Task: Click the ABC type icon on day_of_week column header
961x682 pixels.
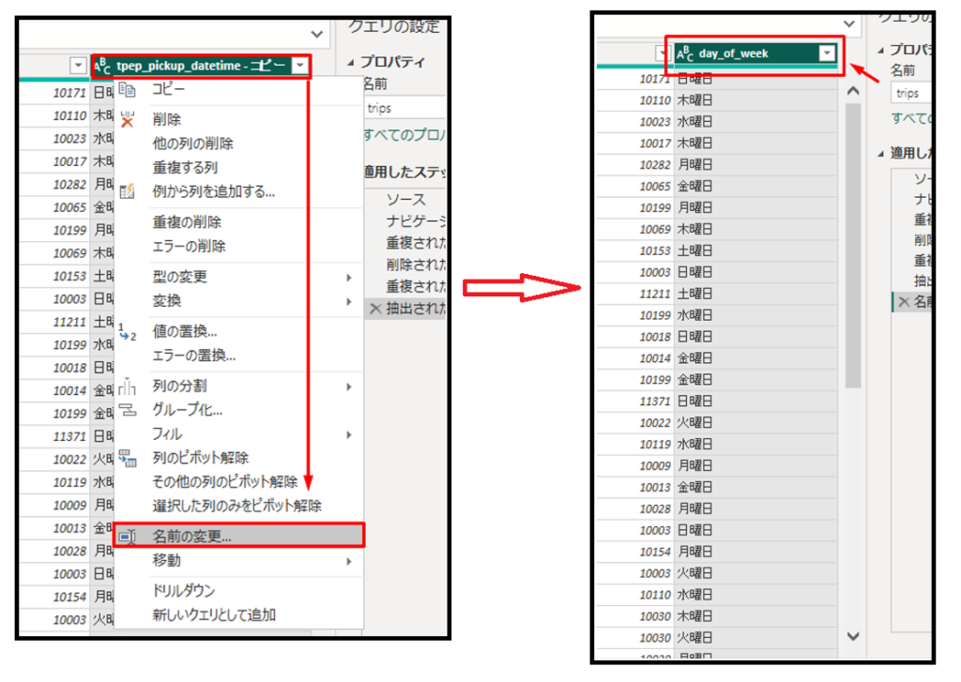Action: [x=685, y=53]
